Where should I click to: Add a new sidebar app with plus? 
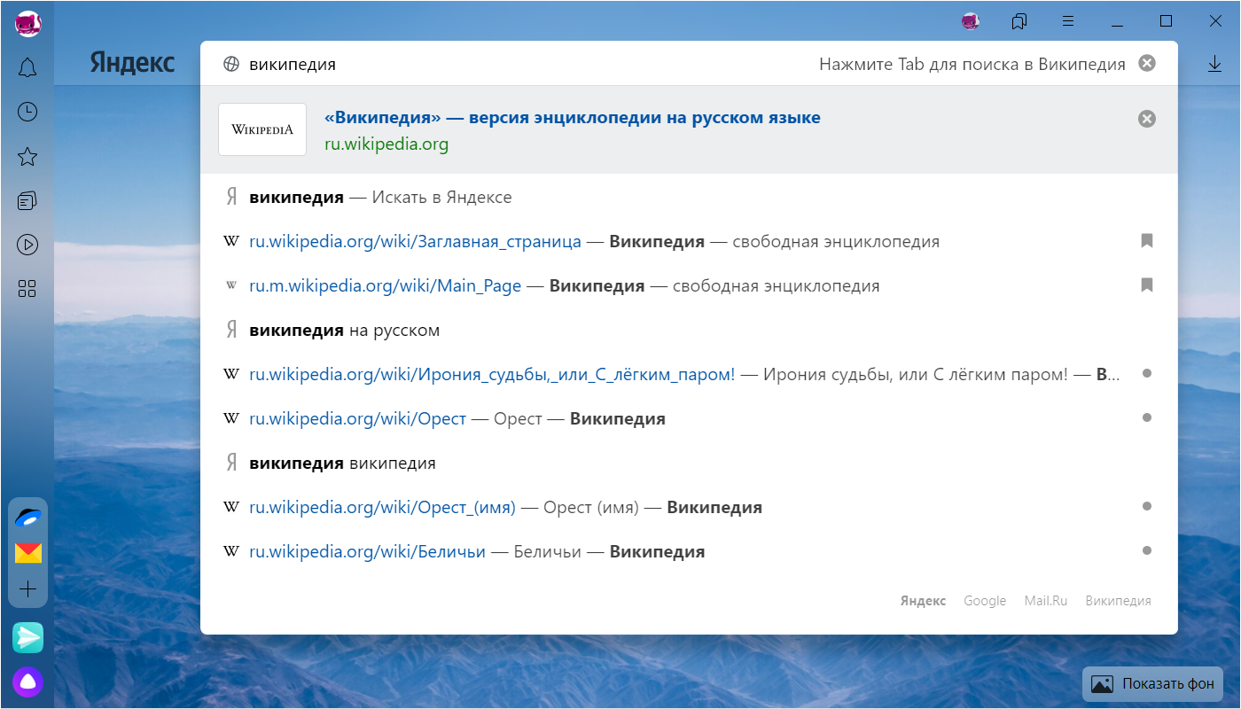click(x=28, y=589)
